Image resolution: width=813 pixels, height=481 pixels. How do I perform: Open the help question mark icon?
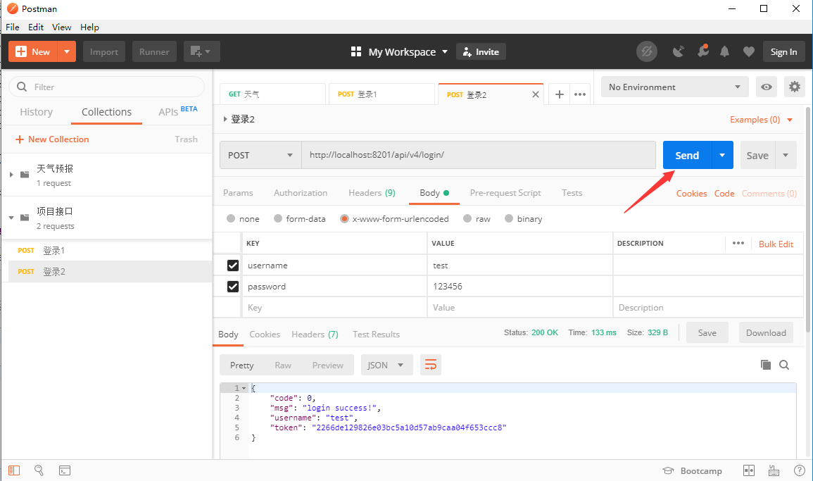pyautogui.click(x=800, y=470)
